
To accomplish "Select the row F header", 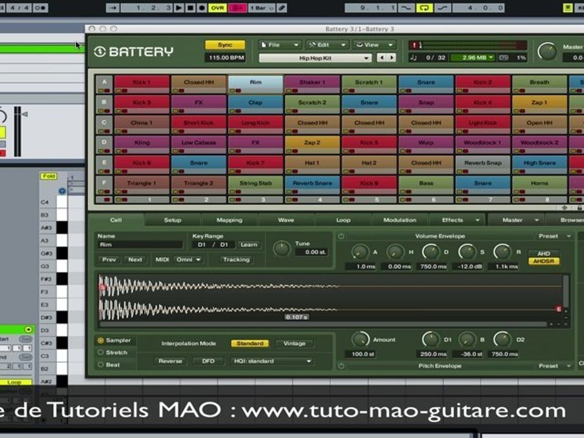I will click(104, 185).
